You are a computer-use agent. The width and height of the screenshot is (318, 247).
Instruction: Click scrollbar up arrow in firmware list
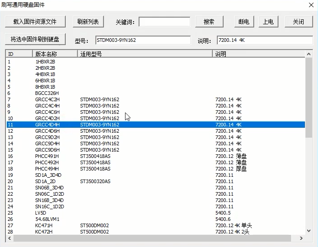[309, 54]
